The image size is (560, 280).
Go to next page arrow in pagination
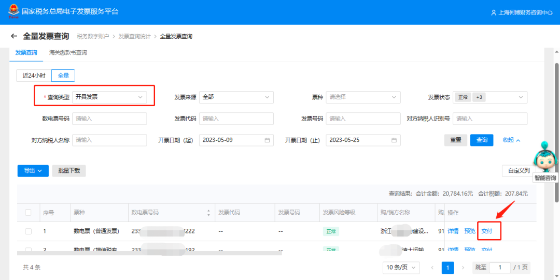pos(463,268)
